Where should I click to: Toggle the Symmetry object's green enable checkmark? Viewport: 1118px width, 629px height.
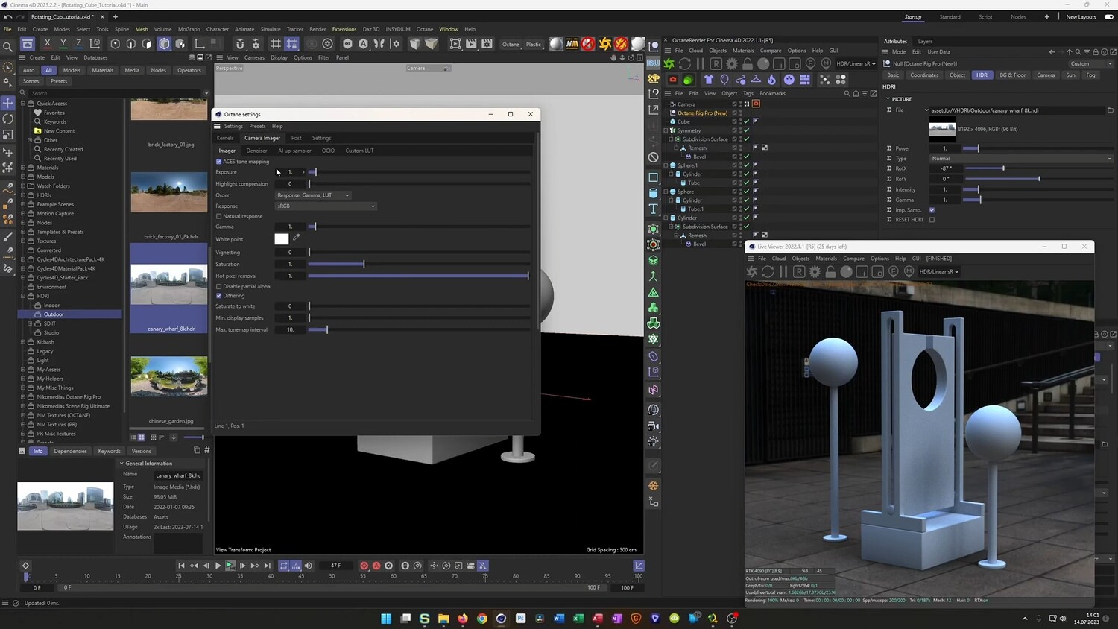pos(746,130)
